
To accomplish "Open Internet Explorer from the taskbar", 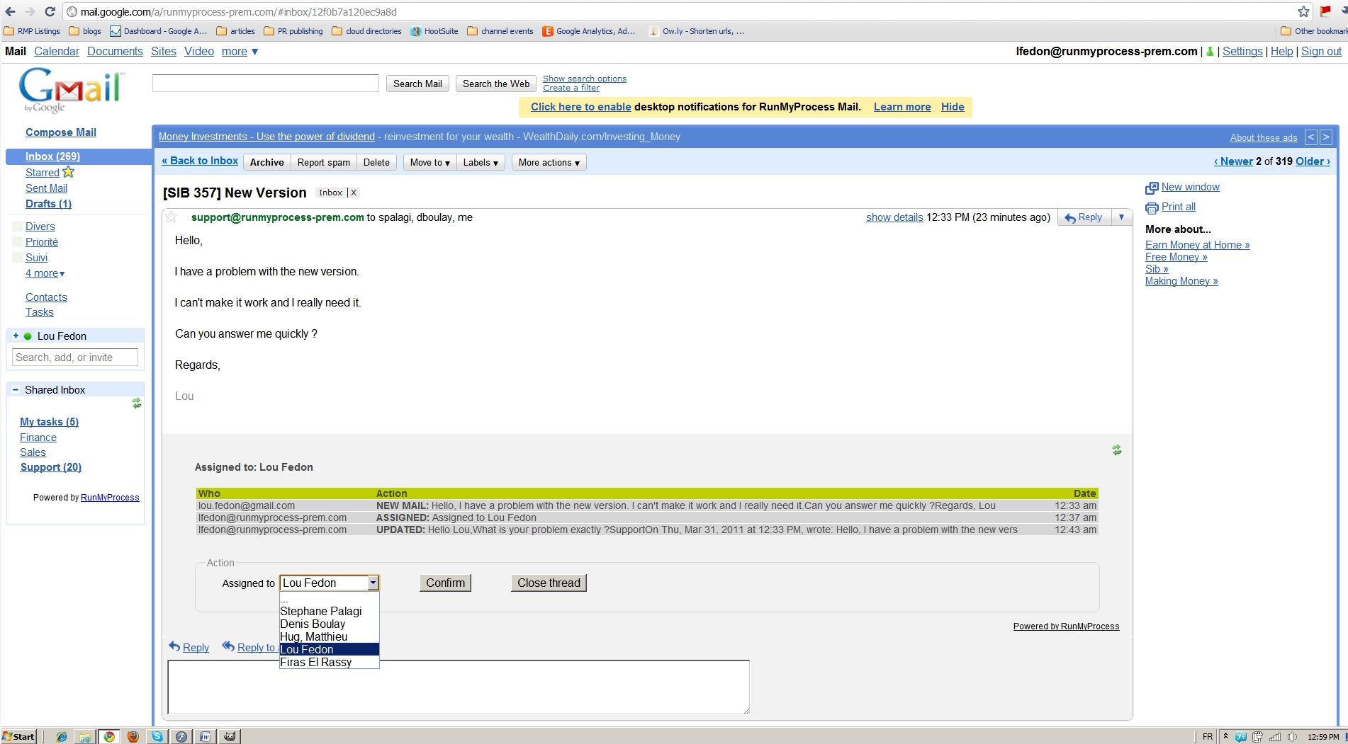I will (x=62, y=736).
